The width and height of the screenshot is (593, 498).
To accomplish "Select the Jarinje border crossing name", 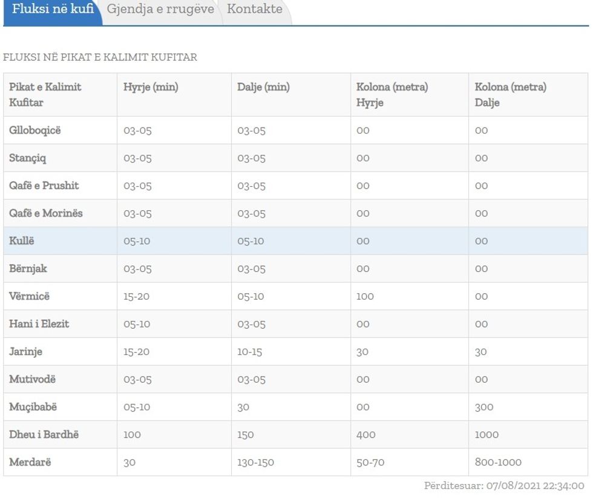I will pos(26,352).
